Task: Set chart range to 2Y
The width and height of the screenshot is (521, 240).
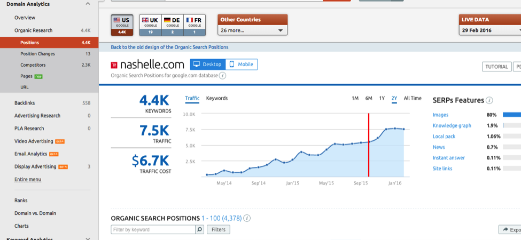Action: pyautogui.click(x=394, y=98)
